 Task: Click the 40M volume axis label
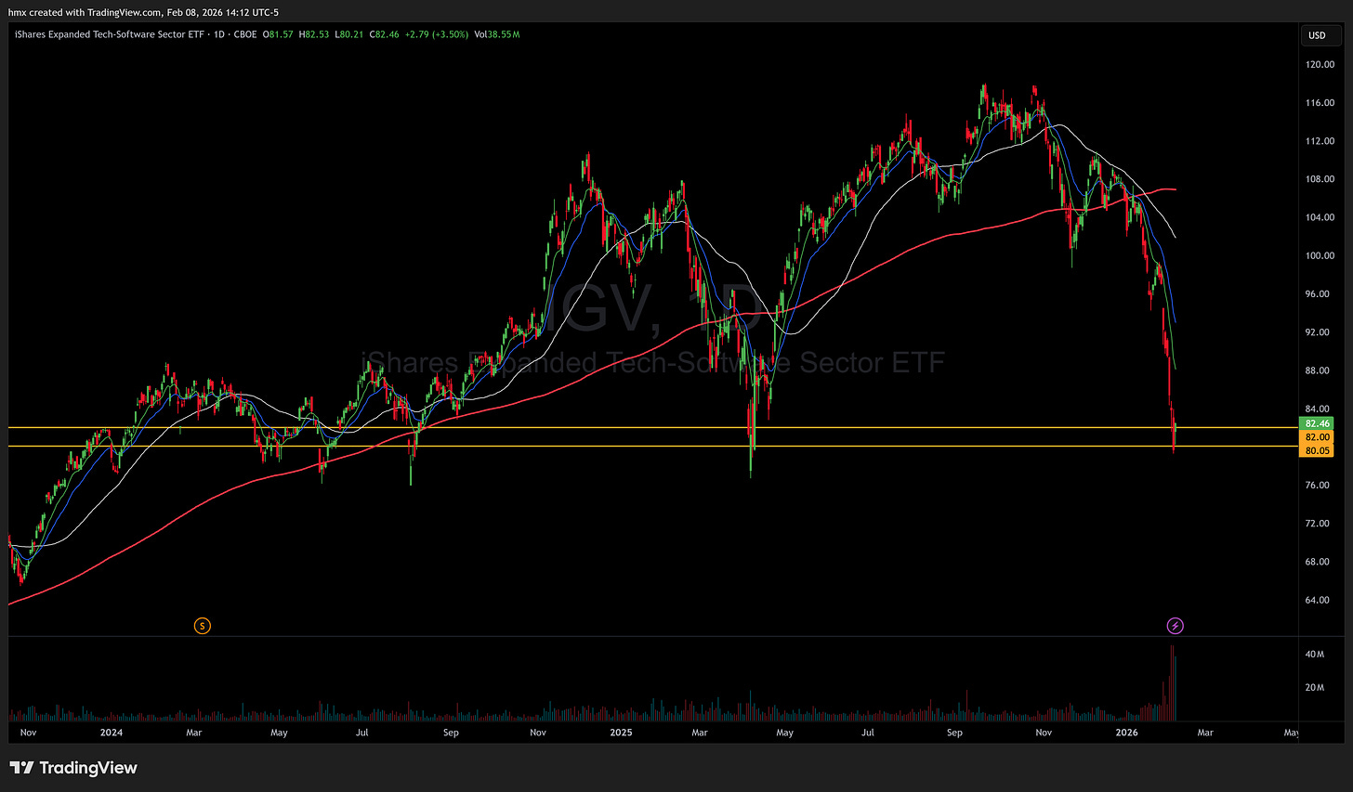pyautogui.click(x=1314, y=655)
